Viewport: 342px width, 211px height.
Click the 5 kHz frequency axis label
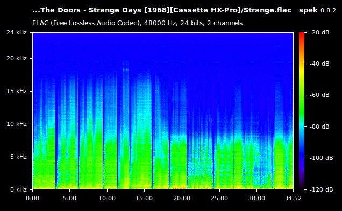pos(18,157)
